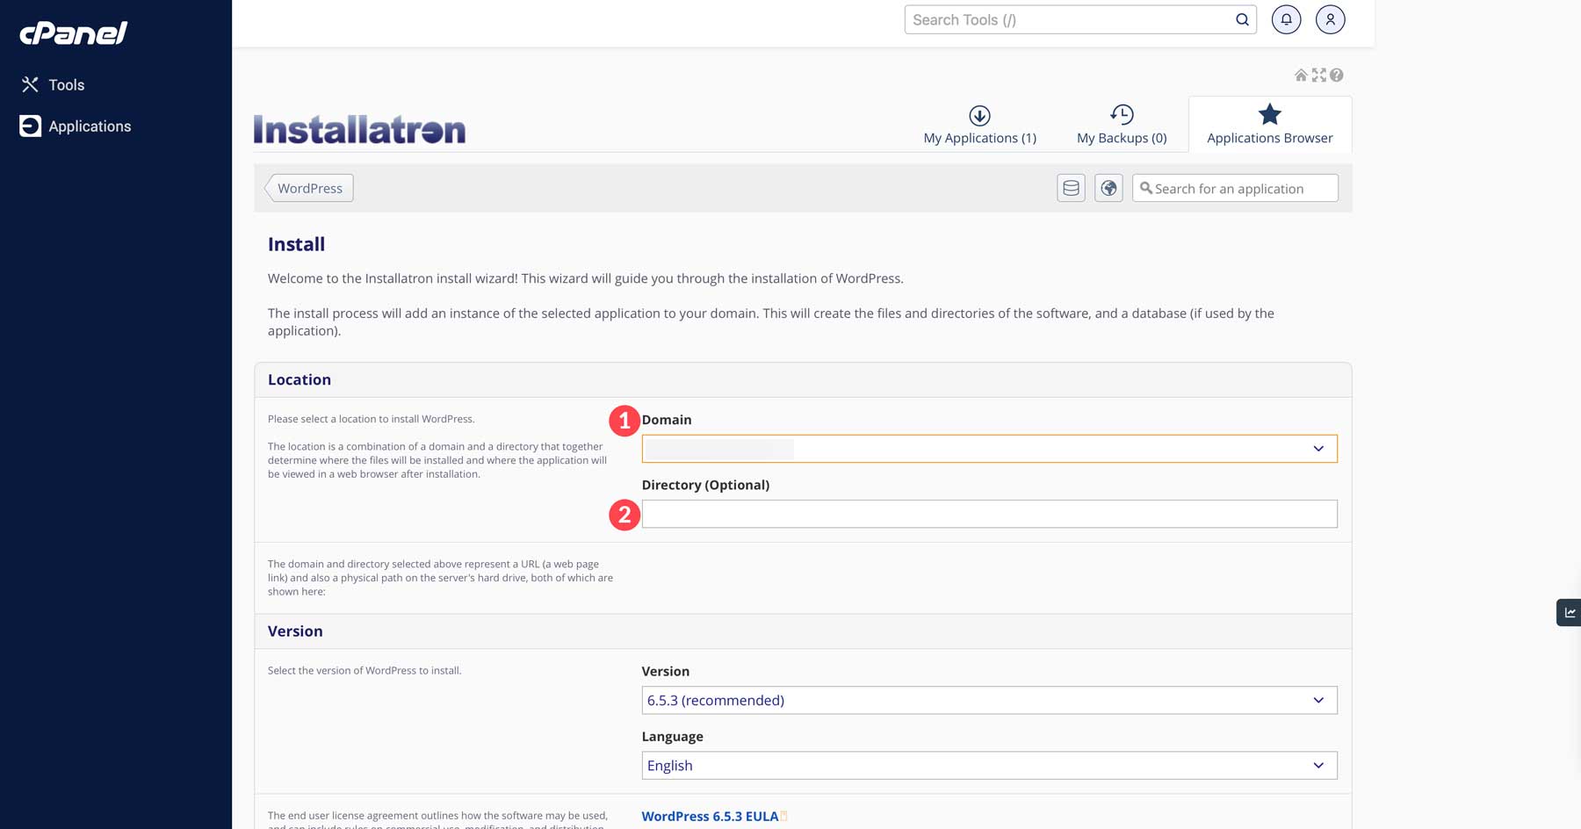Select the Applications Browser star icon
This screenshot has height=829, width=1581.
click(1269, 124)
